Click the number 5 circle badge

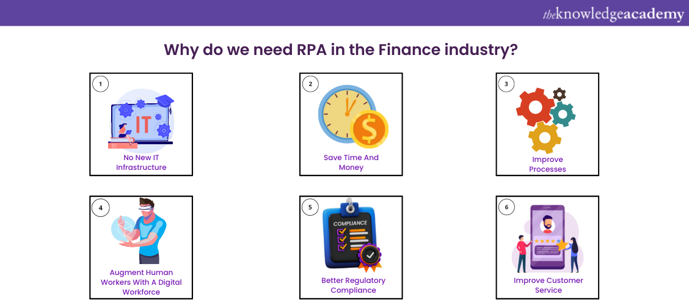click(x=310, y=208)
